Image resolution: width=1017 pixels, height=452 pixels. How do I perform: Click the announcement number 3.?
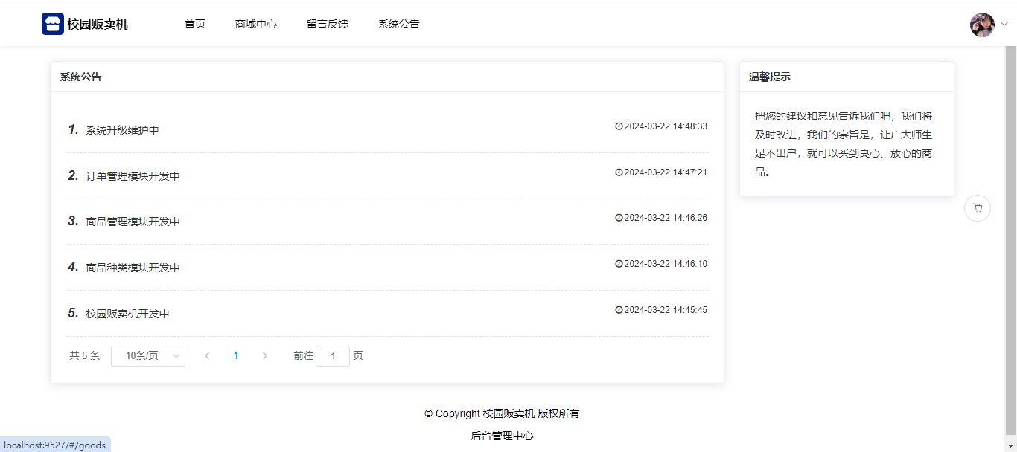pyautogui.click(x=73, y=221)
